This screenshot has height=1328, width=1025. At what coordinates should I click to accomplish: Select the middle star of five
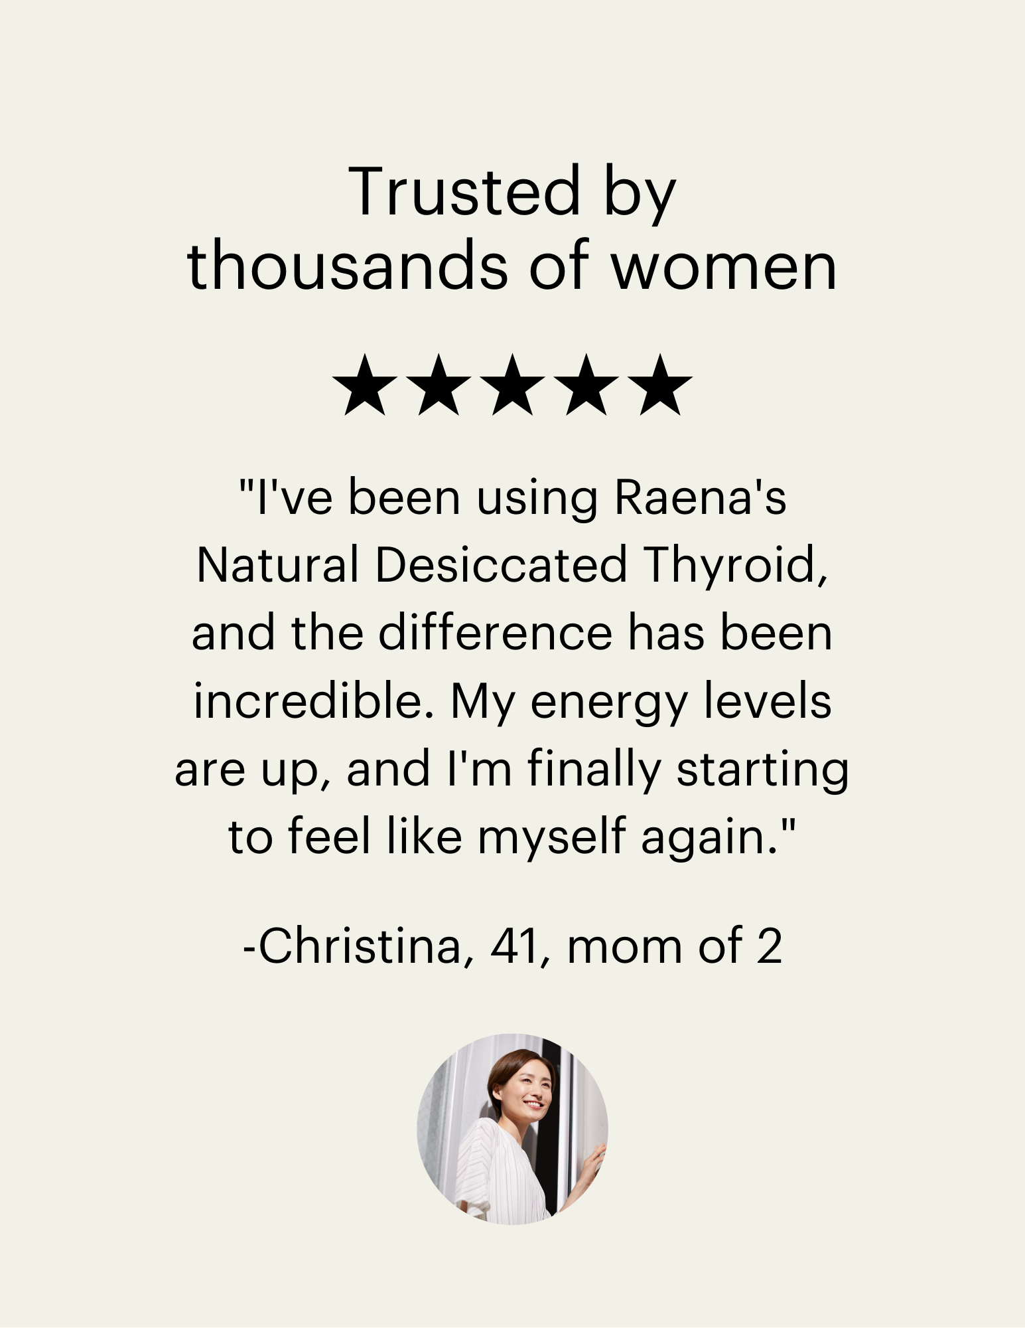point(513,386)
